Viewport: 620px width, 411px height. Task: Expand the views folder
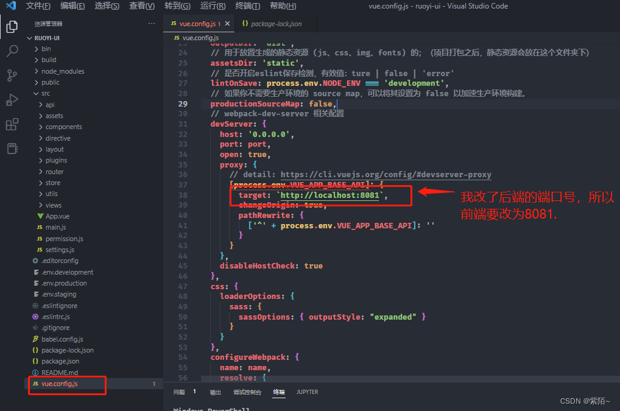40,205
